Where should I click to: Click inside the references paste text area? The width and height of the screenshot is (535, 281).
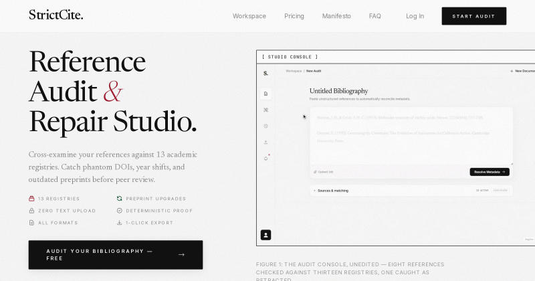coord(411,136)
